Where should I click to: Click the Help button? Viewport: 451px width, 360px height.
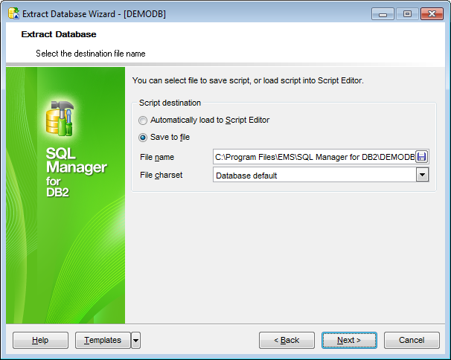point(40,341)
